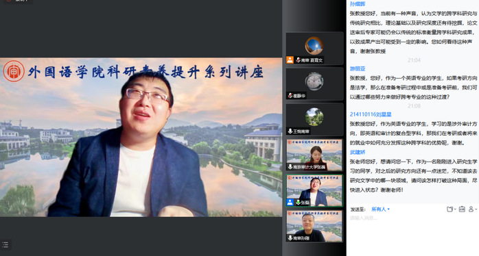Toggle microphone icon on 王悦南审's tile
This screenshot has height=256, width=479.
290,131
